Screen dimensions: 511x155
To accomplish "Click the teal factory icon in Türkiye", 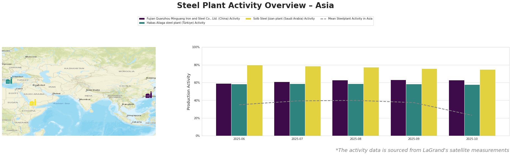I will (9, 81).
